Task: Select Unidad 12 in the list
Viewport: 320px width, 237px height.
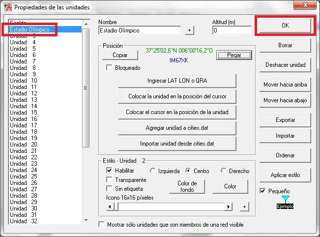Action: coord(45,93)
